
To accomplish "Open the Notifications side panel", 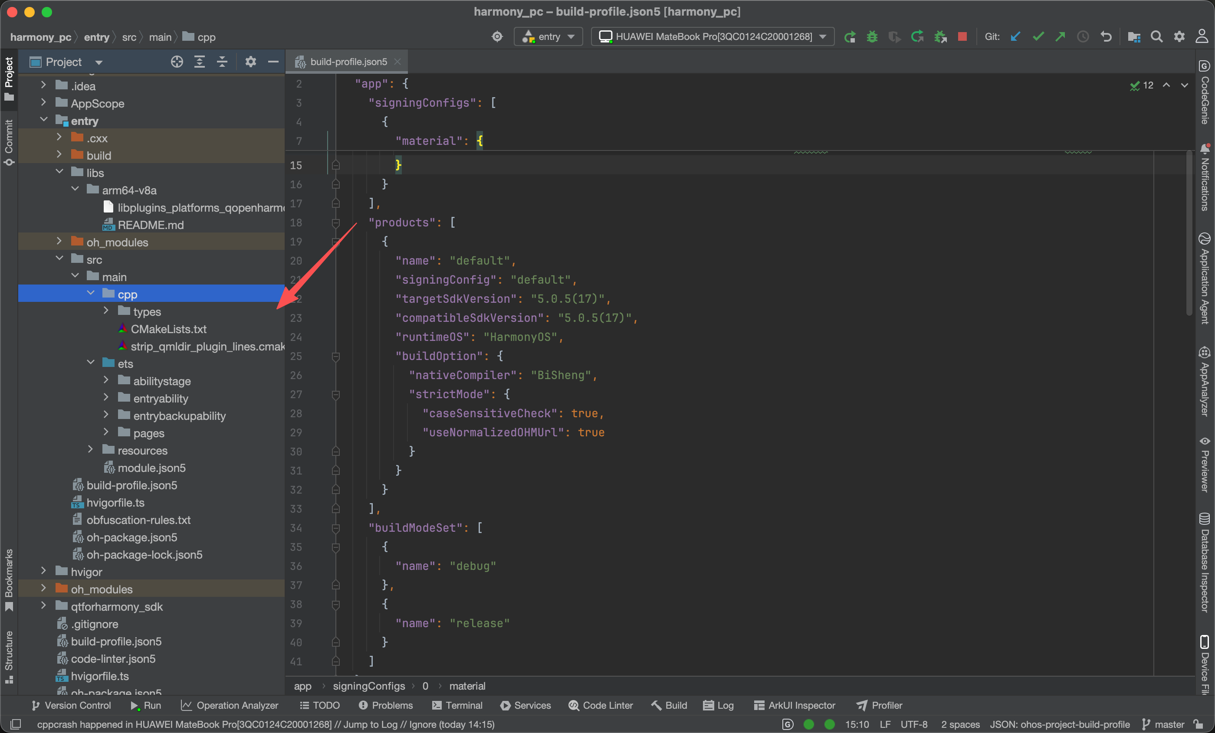I will click(1204, 177).
